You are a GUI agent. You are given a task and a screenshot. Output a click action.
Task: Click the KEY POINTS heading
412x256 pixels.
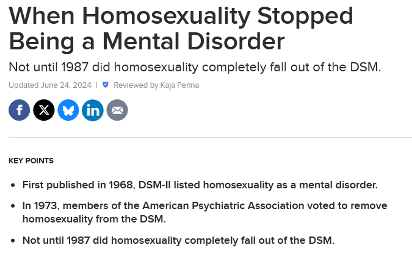click(31, 160)
